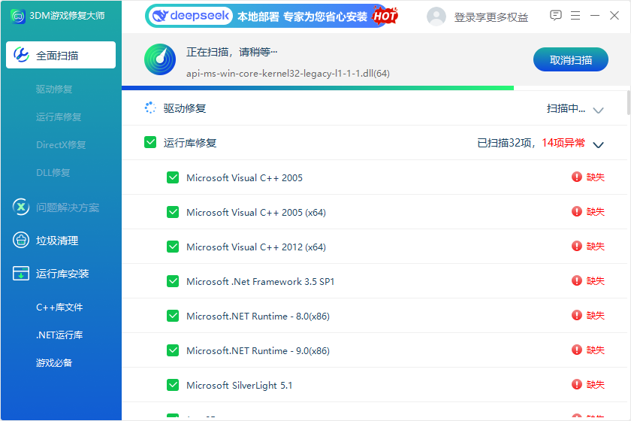The width and height of the screenshot is (631, 421).
Task: Select the 全面扫描 sidebar tab
Action: click(x=61, y=55)
